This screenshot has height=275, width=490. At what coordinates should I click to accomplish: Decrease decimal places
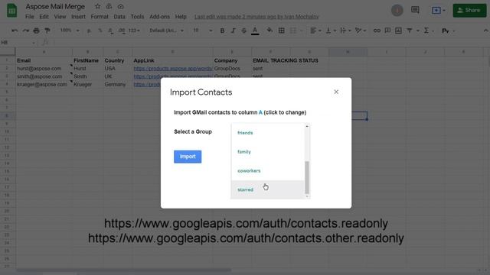click(x=110, y=31)
